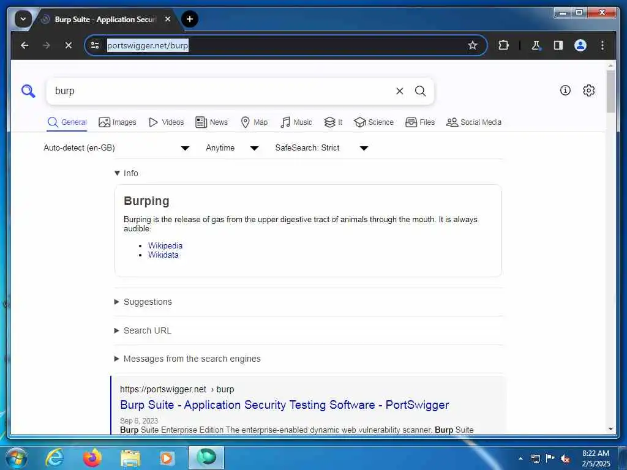Toggle the browser side panel icon
This screenshot has width=627, height=470.
coord(558,45)
